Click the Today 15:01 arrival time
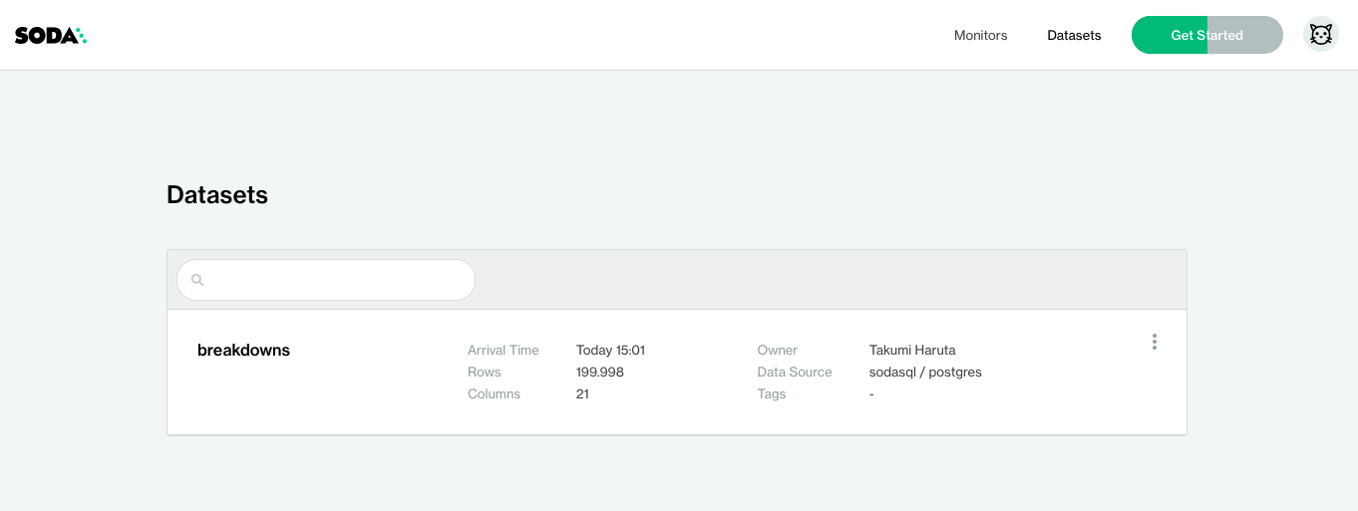This screenshot has width=1358, height=511. (x=610, y=351)
